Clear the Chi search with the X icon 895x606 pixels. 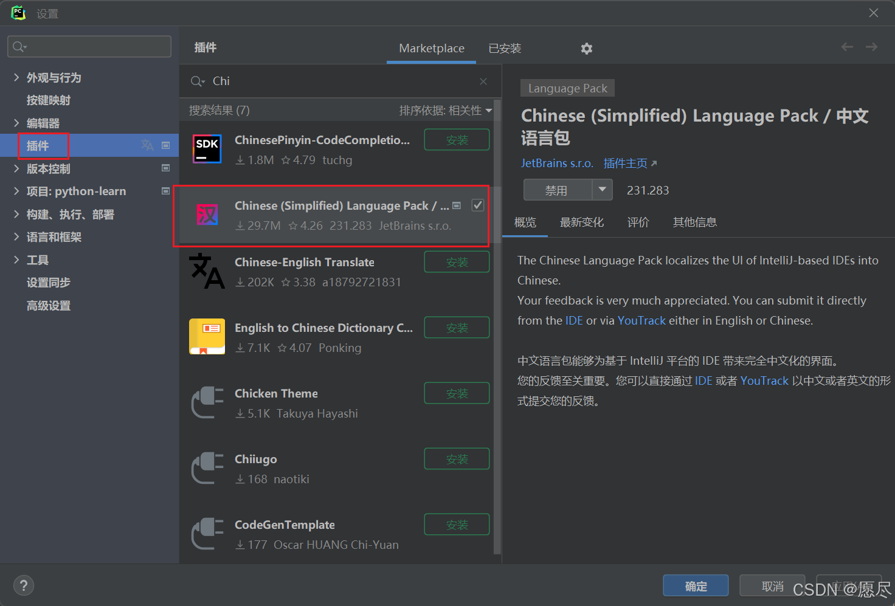coord(483,81)
